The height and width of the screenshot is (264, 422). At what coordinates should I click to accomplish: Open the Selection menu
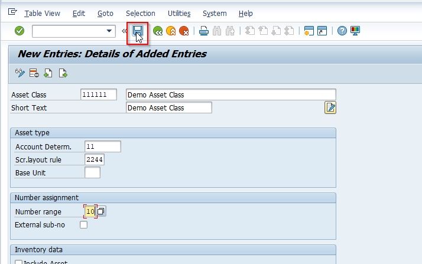(141, 13)
